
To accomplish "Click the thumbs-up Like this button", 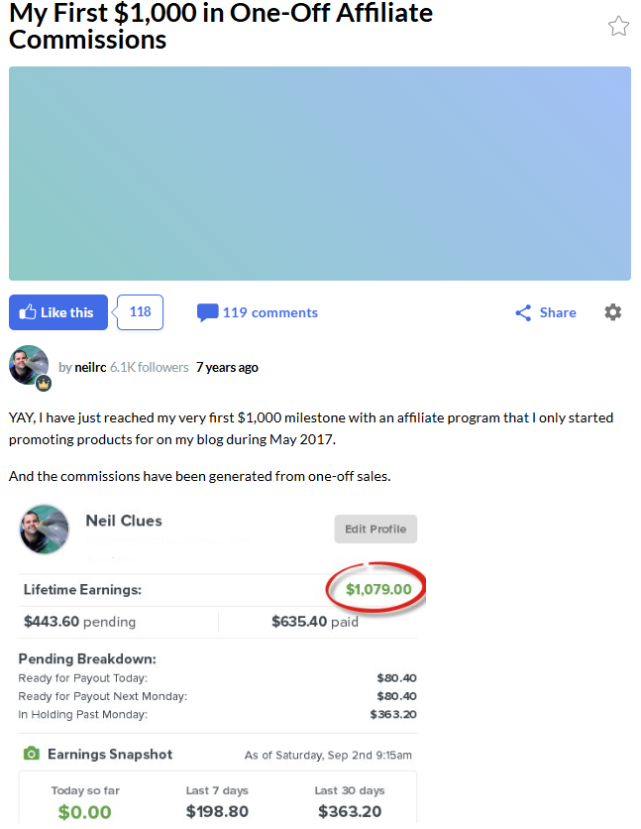I will pyautogui.click(x=58, y=312).
